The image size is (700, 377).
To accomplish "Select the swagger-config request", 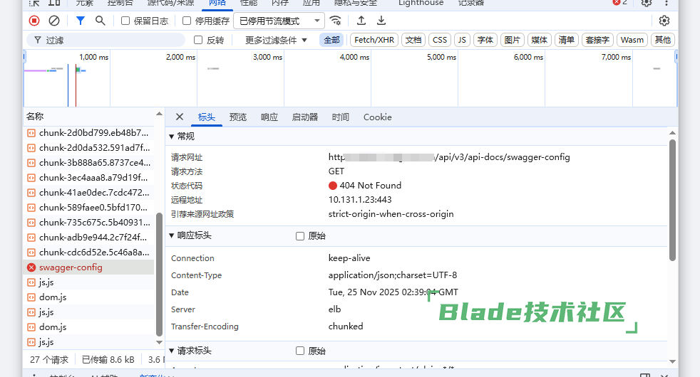I will click(x=71, y=267).
